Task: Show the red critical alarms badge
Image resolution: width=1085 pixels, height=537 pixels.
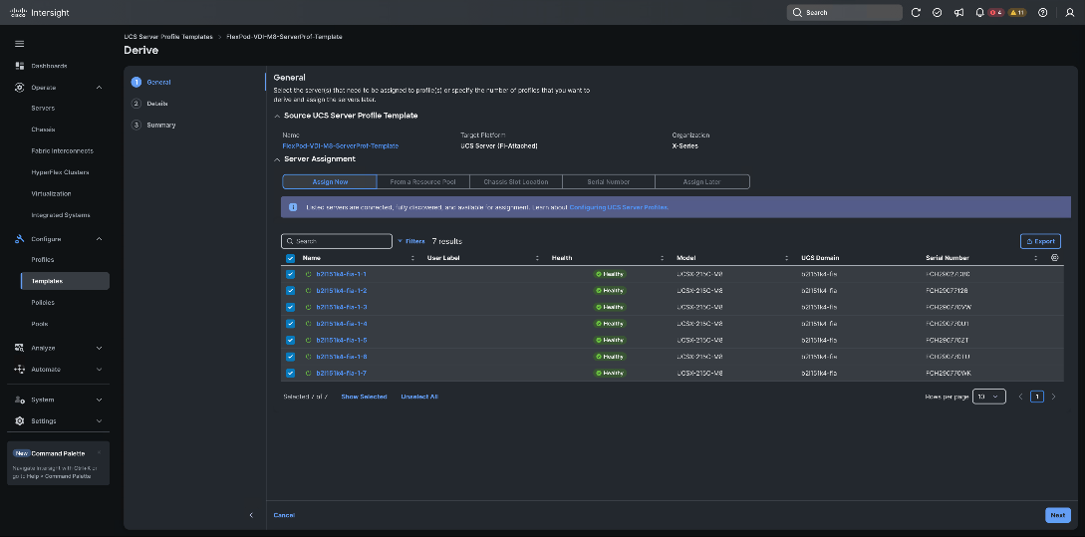Action: (995, 13)
